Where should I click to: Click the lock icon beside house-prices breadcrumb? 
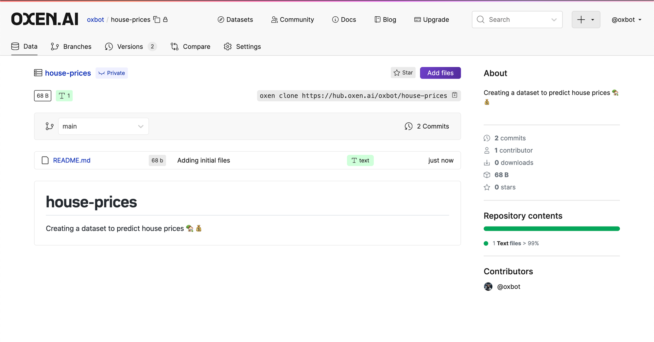point(165,20)
